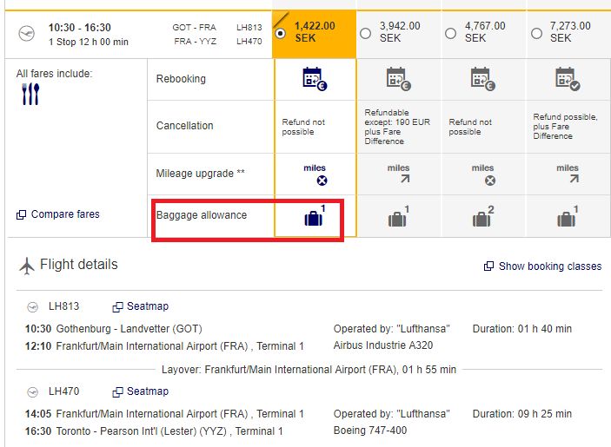
Task: Click the miles not-available icon in the 1,422.00 fare column
Action: 322,181
